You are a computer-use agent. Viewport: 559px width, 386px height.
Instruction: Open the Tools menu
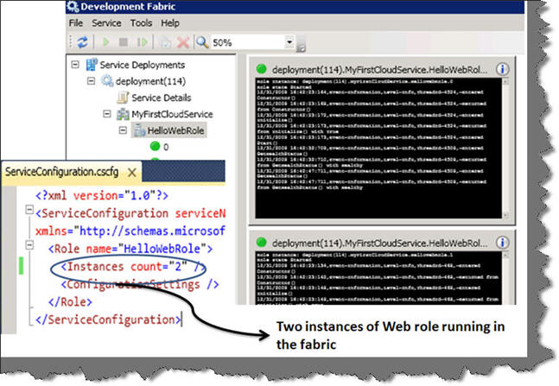(x=141, y=23)
